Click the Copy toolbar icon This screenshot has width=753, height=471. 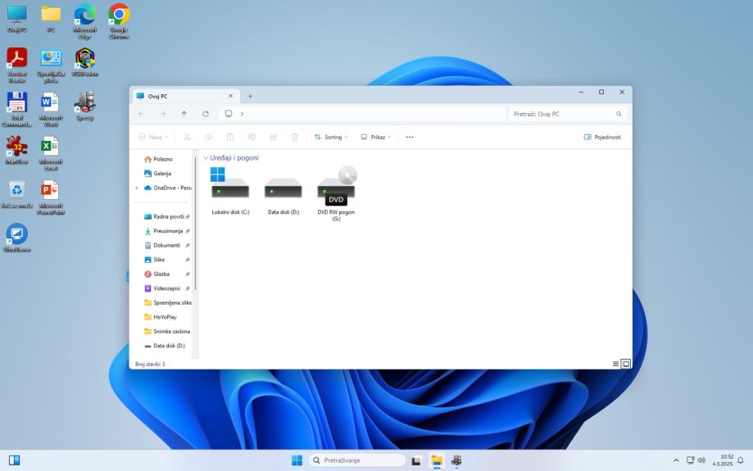pos(208,137)
